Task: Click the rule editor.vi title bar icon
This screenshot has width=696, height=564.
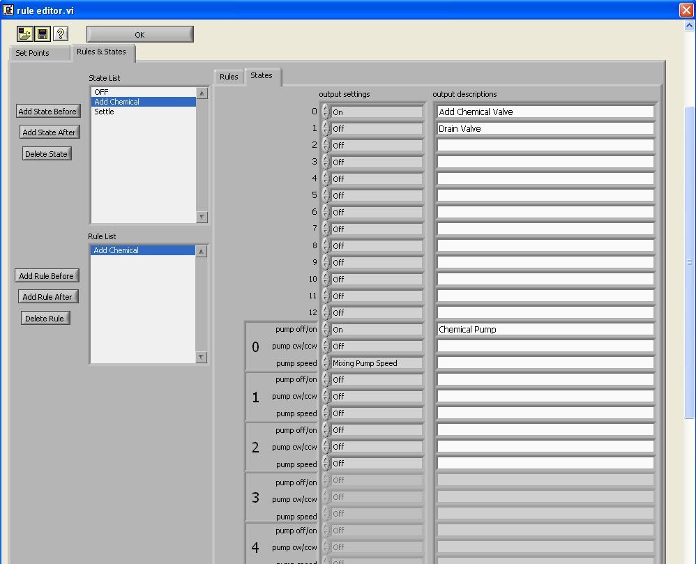Action: click(x=8, y=9)
